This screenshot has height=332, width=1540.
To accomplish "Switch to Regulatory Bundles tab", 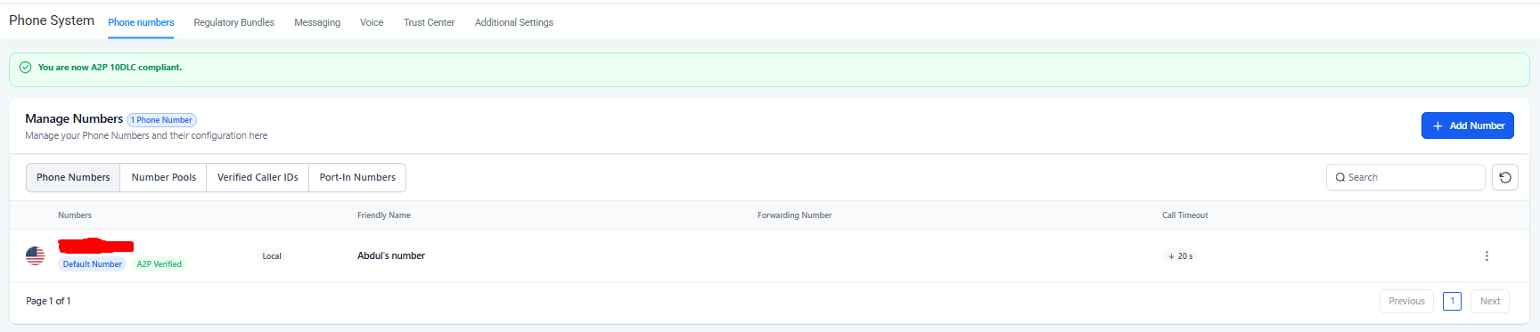I will 233,22.
